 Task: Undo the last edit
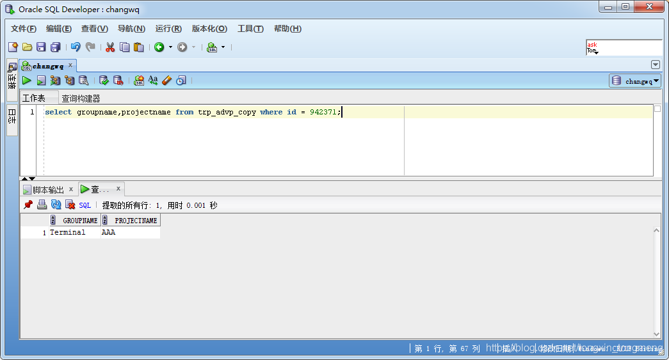tap(76, 47)
